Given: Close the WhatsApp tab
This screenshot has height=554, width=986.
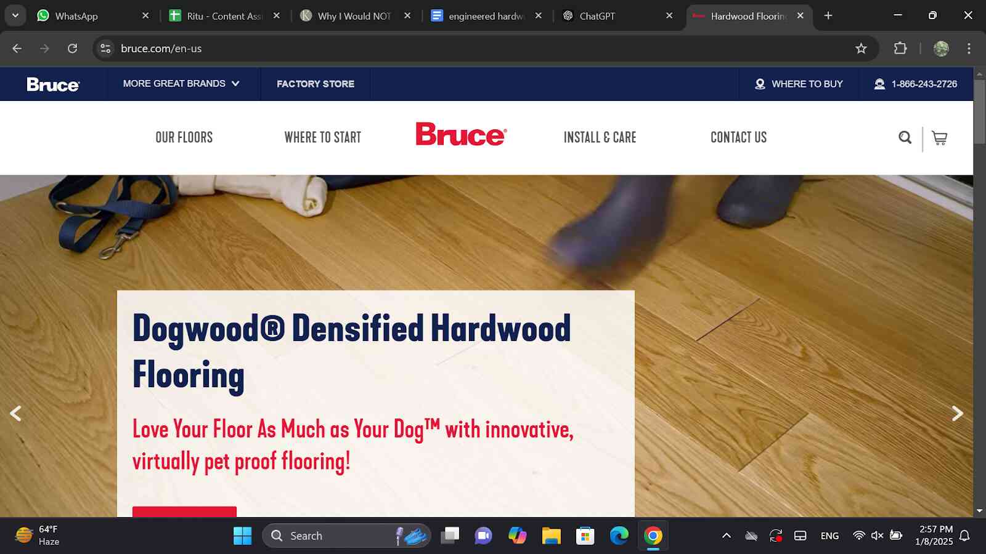Looking at the screenshot, I should click(x=145, y=16).
